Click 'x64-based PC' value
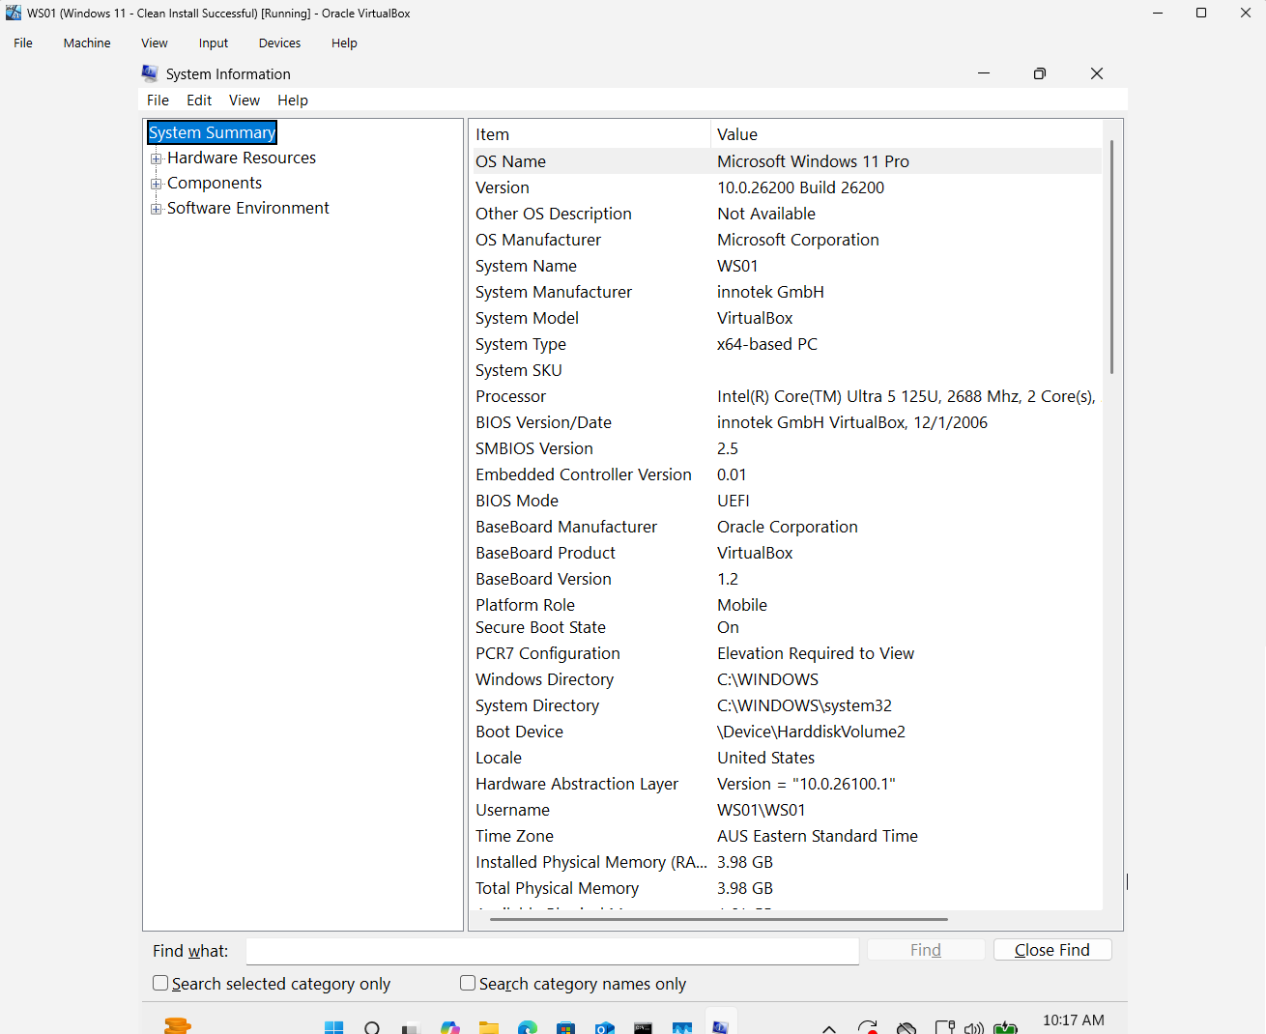The image size is (1266, 1034). tap(767, 344)
